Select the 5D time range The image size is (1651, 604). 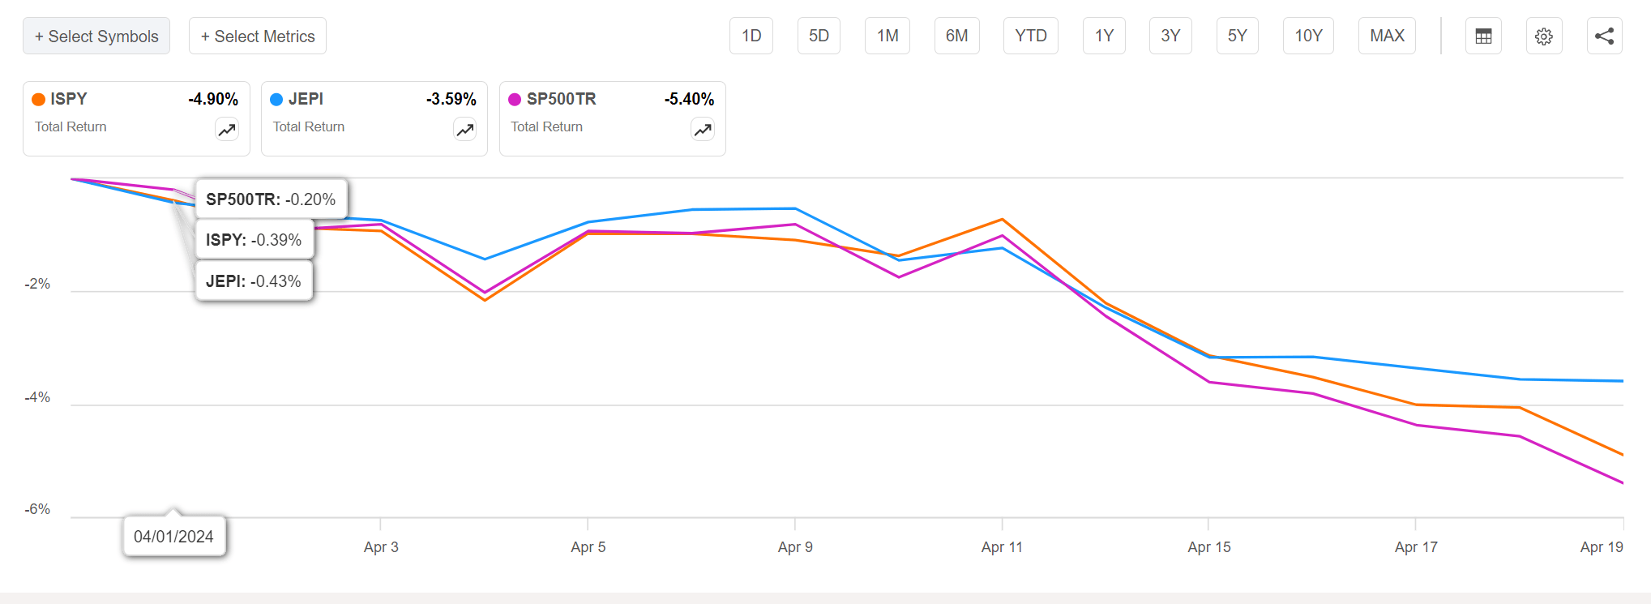click(819, 36)
